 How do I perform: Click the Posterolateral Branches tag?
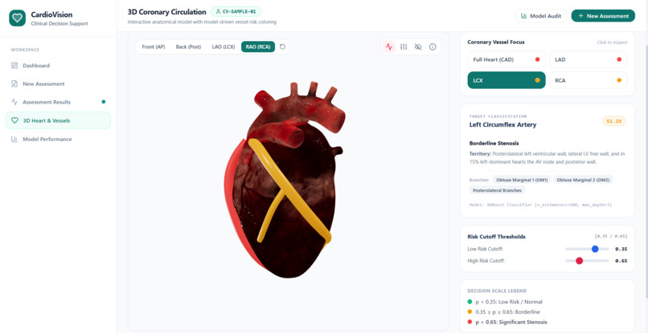click(x=497, y=190)
